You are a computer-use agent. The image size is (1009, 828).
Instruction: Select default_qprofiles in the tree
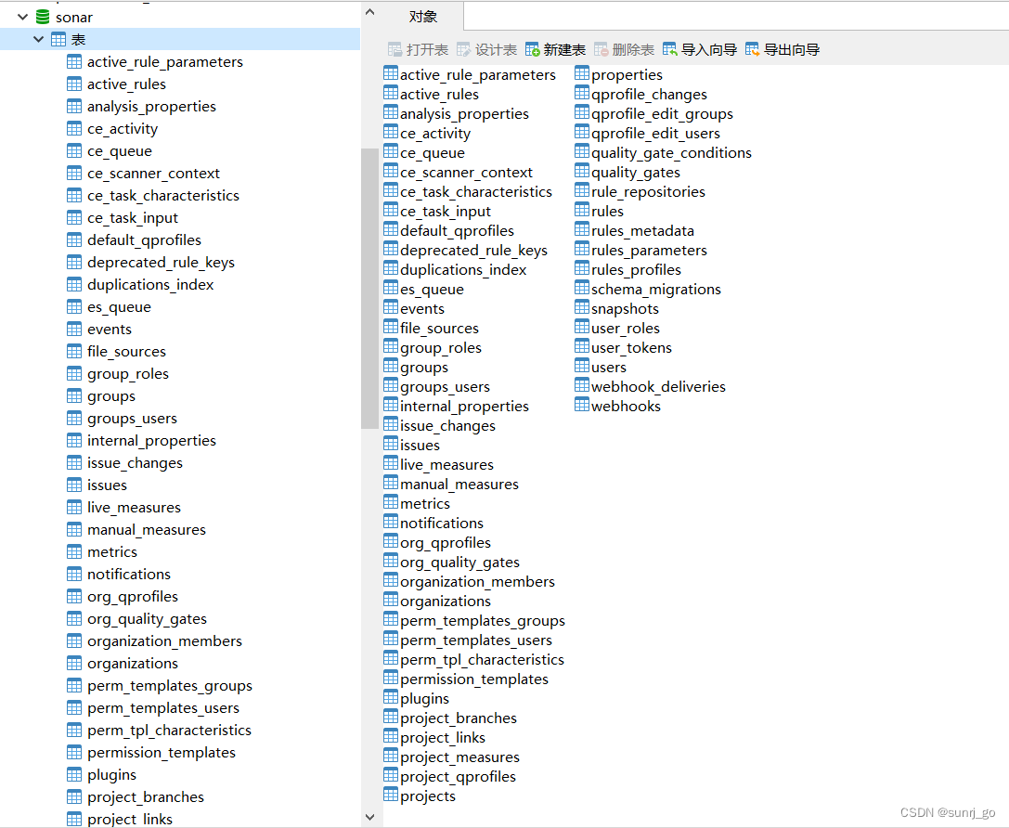pyautogui.click(x=144, y=240)
